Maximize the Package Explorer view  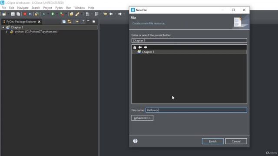pos(94,21)
